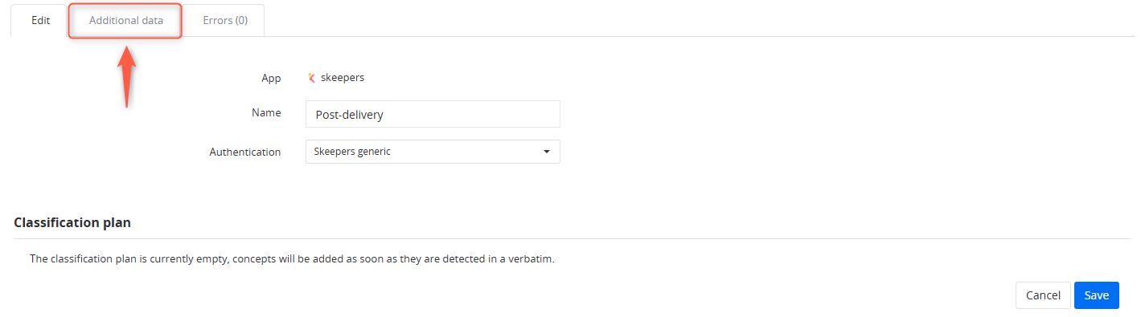Click the Authentication field label
This screenshot has width=1141, height=317.
tap(245, 152)
